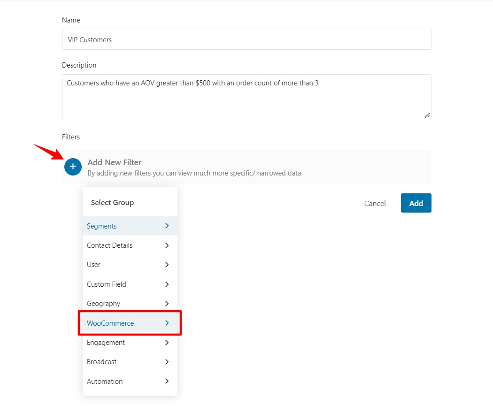Open the Automation submenu arrow

167,382
